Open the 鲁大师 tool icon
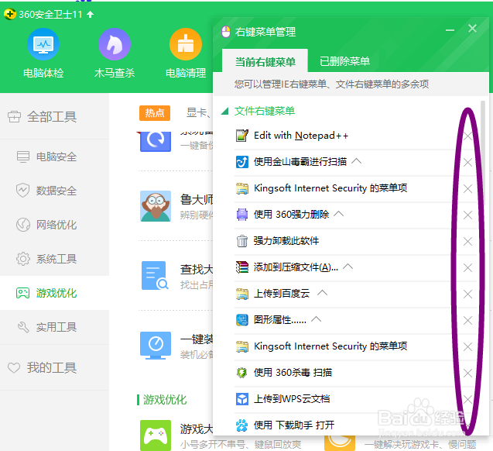 coord(156,206)
